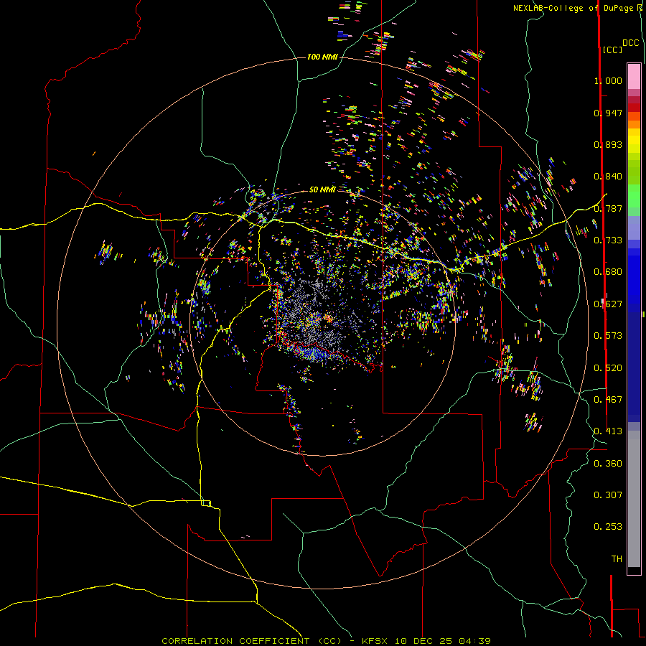This screenshot has width=646, height=646.
Task: Click the 0.413 scale value
Action: (608, 431)
